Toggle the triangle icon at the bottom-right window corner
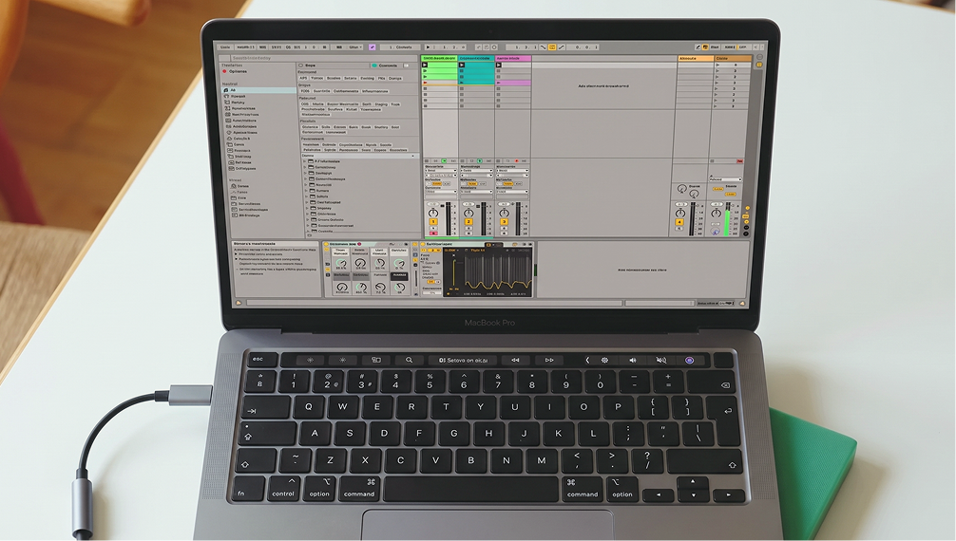This screenshot has height=541, width=956. click(x=742, y=303)
